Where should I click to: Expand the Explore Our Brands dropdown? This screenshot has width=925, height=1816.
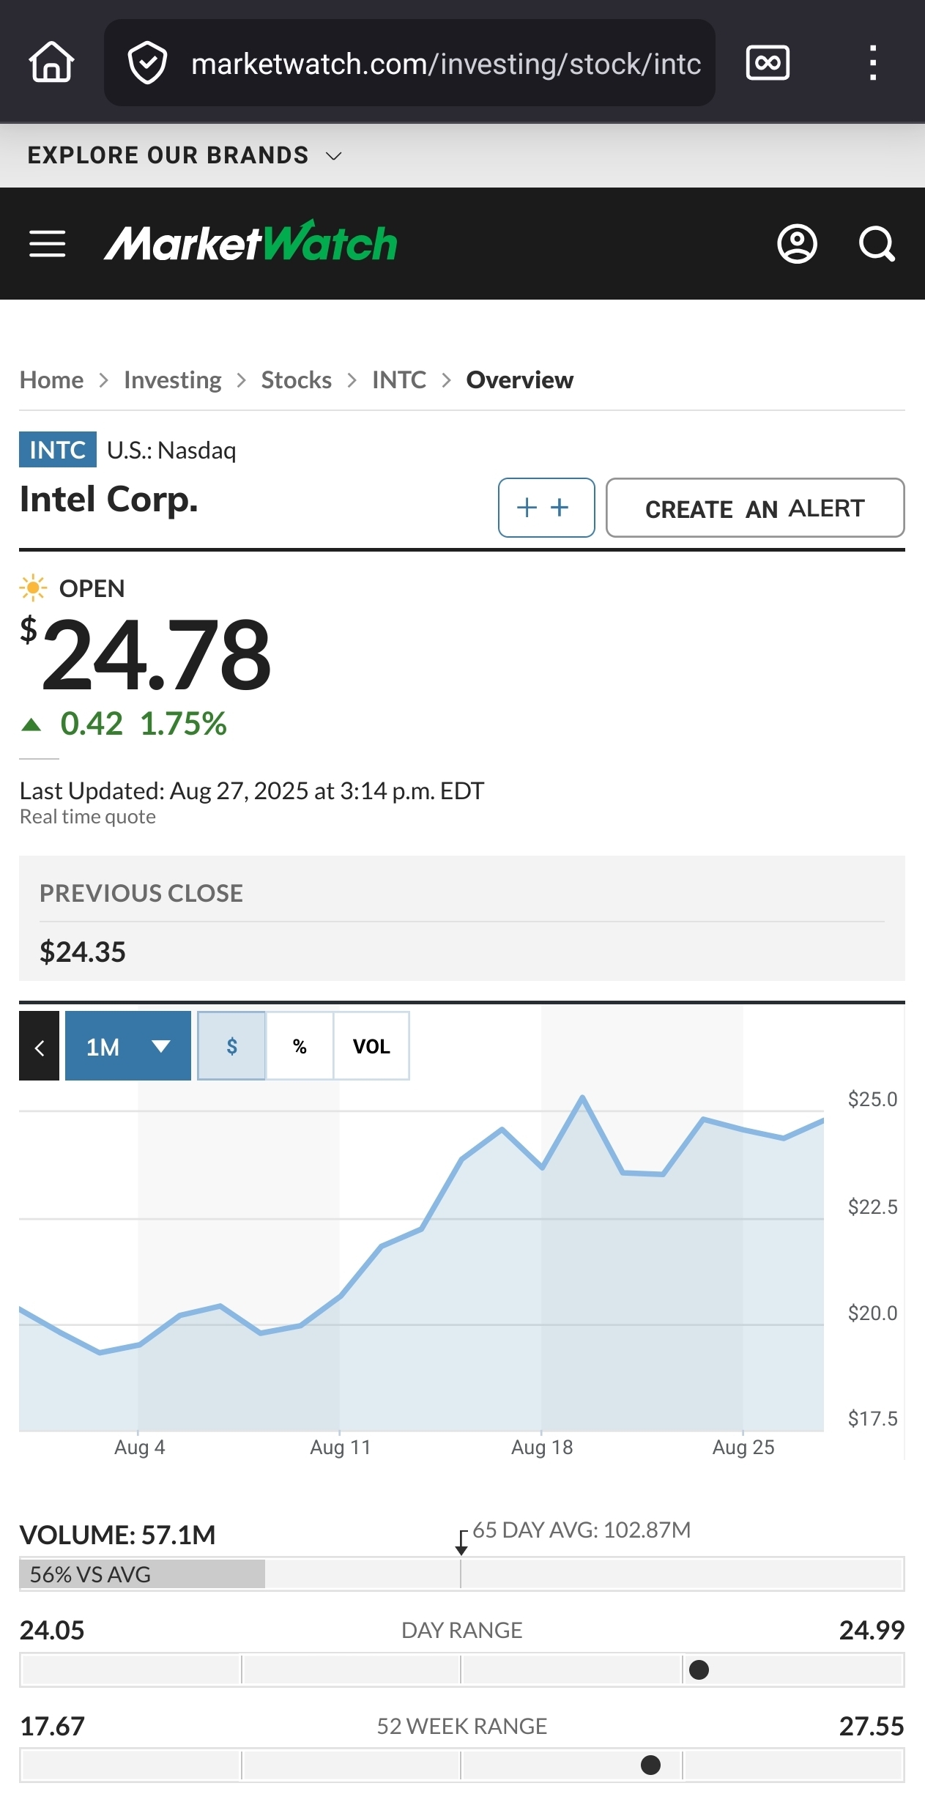click(185, 155)
